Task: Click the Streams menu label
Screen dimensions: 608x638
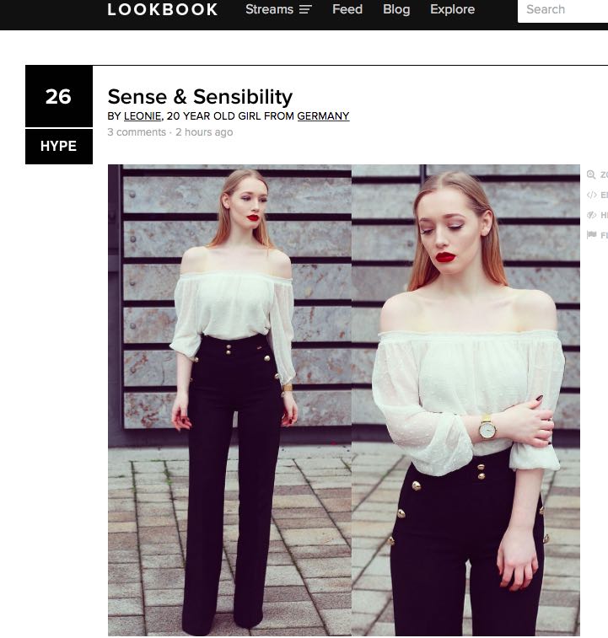Action: point(269,9)
